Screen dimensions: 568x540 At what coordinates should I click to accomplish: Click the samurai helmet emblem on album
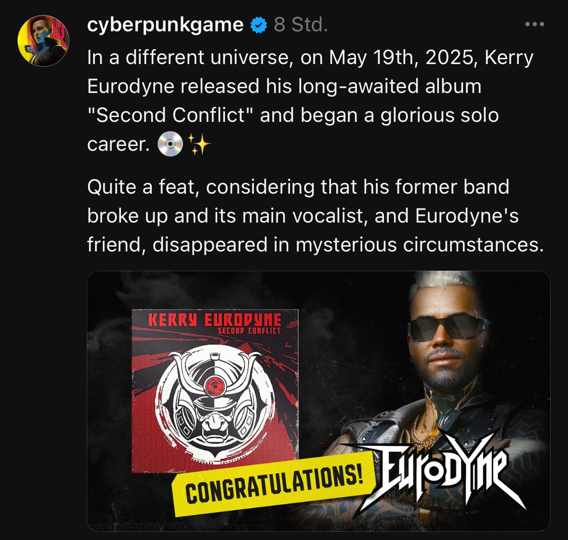pos(215,401)
